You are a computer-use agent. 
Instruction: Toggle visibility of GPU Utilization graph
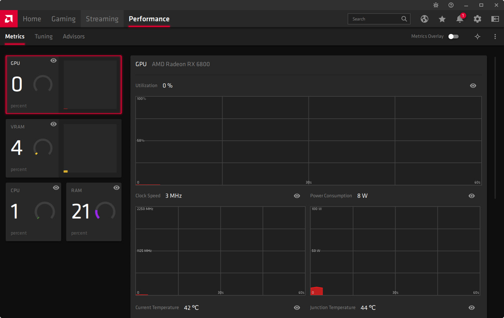coord(473,86)
